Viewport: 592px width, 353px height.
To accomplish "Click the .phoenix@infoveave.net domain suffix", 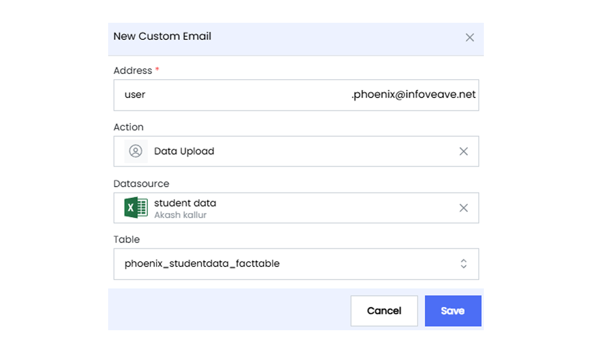I will coord(413,95).
